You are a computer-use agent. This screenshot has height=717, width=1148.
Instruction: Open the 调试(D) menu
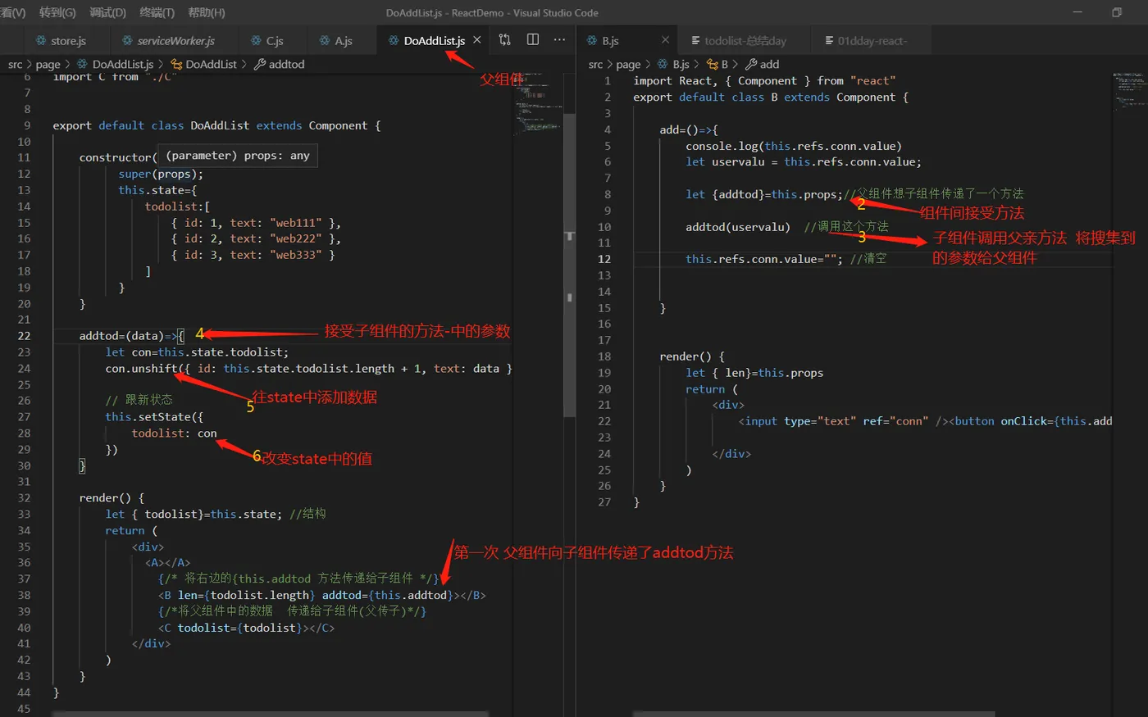pos(107,12)
